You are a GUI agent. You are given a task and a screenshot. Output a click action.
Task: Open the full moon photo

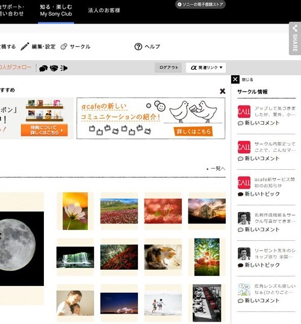(20, 249)
